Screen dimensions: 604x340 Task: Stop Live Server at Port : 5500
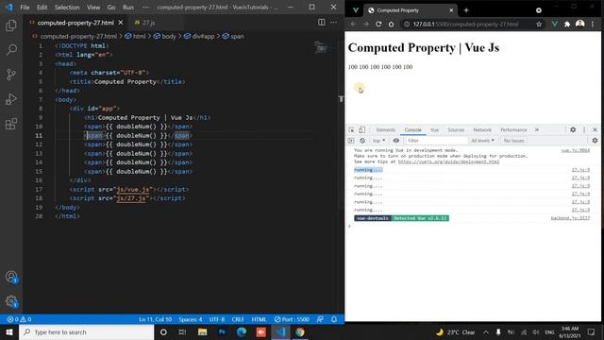292,319
